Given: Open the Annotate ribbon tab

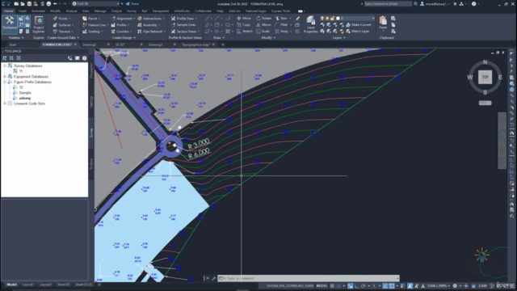Looking at the screenshot, I should click(38, 11).
